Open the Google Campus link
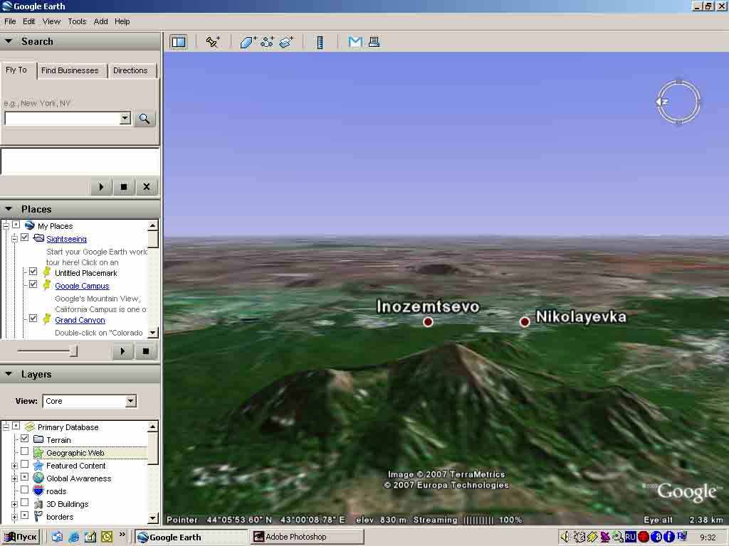Image resolution: width=729 pixels, height=546 pixels. (x=82, y=286)
